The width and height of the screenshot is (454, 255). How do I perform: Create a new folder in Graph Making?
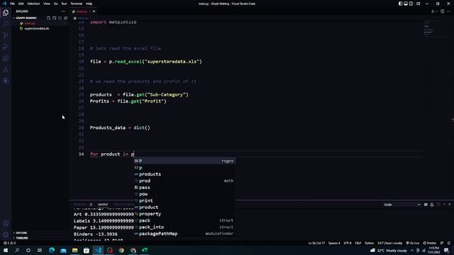[x=54, y=18]
